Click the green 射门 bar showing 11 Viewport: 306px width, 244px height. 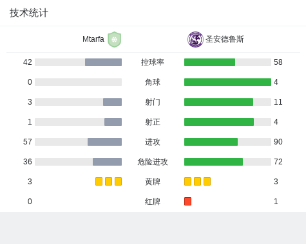[x=218, y=102]
